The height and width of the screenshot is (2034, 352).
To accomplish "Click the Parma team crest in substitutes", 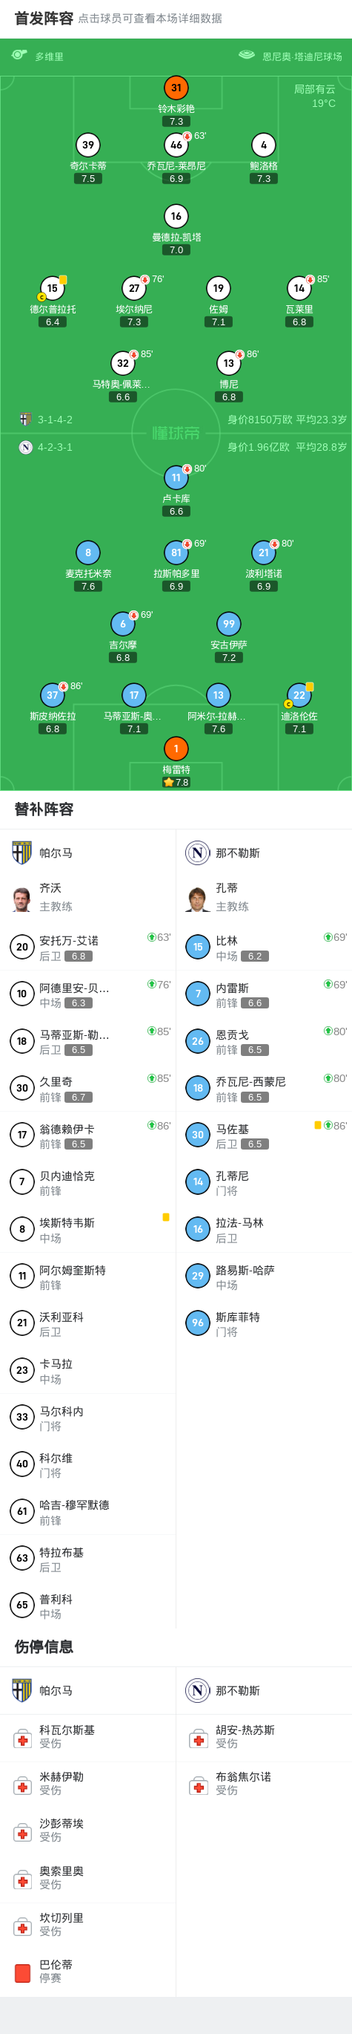I will [22, 853].
